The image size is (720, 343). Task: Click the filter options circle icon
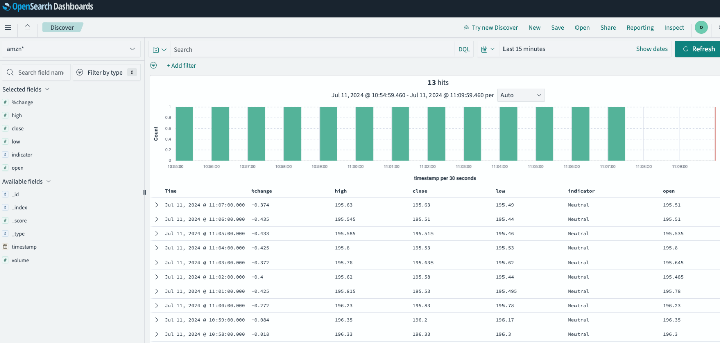pyautogui.click(x=154, y=65)
